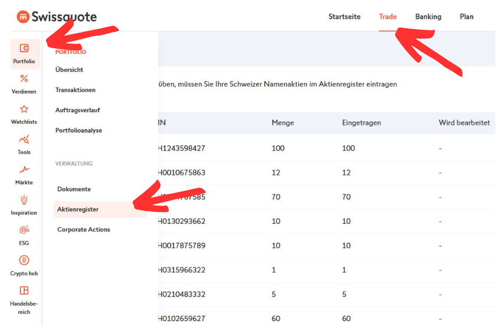Open the ESG icon

coord(24,230)
